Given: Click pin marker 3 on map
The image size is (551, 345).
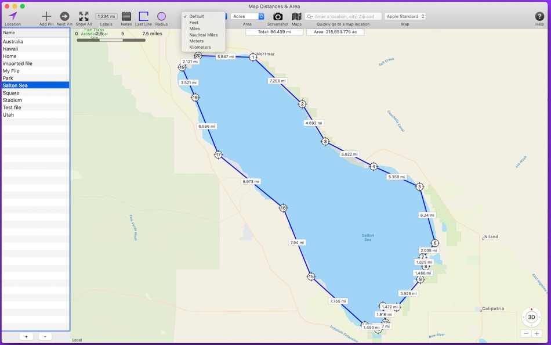Looking at the screenshot, I should [x=325, y=142].
